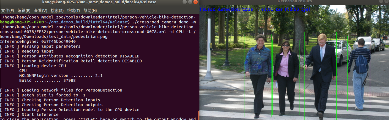Click the 'Start inference' log line

(29, 115)
